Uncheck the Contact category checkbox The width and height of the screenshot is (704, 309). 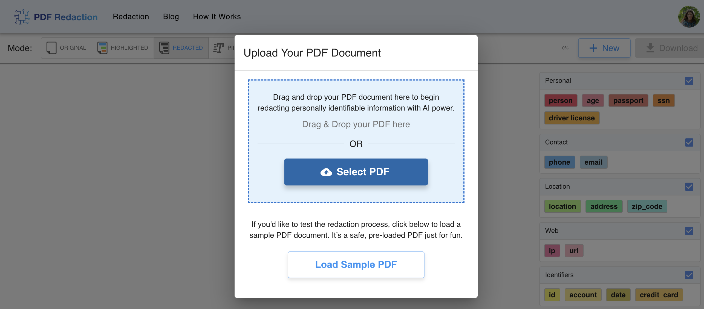689,142
